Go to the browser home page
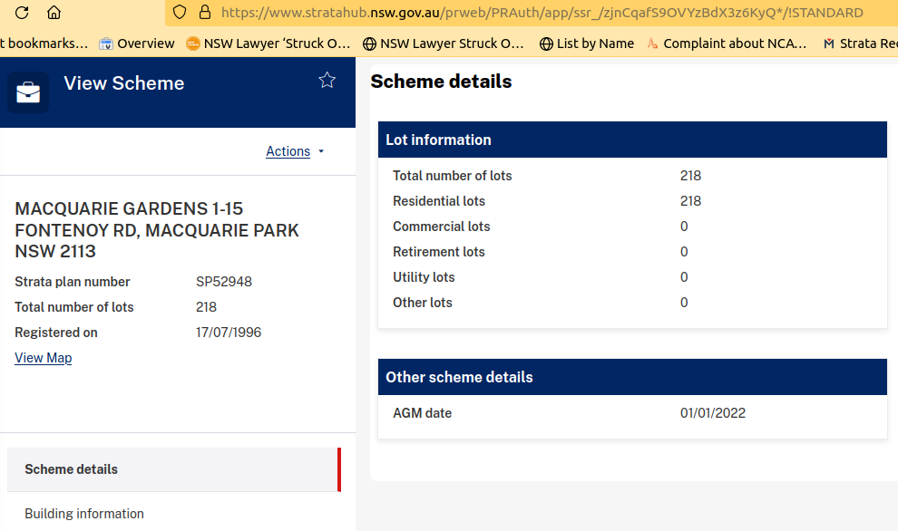The width and height of the screenshot is (898, 531). [54, 13]
